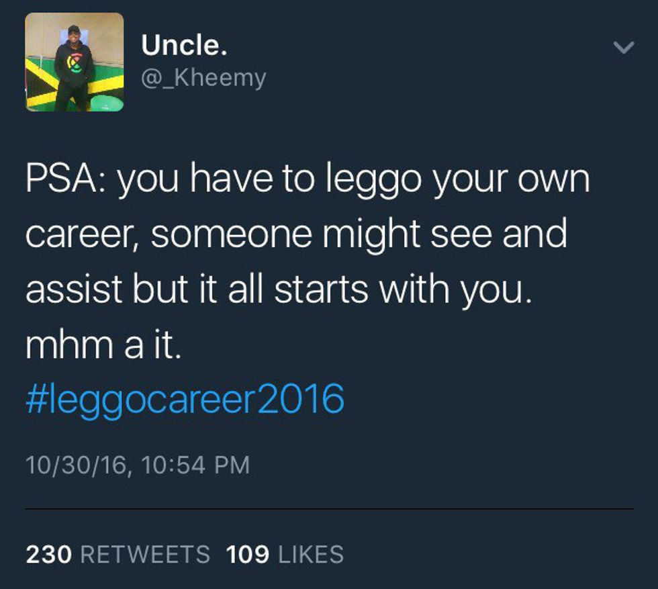Viewport: 658px width, 589px height.
Task: Select the line 'mhm a it.'
Action: 103,345
